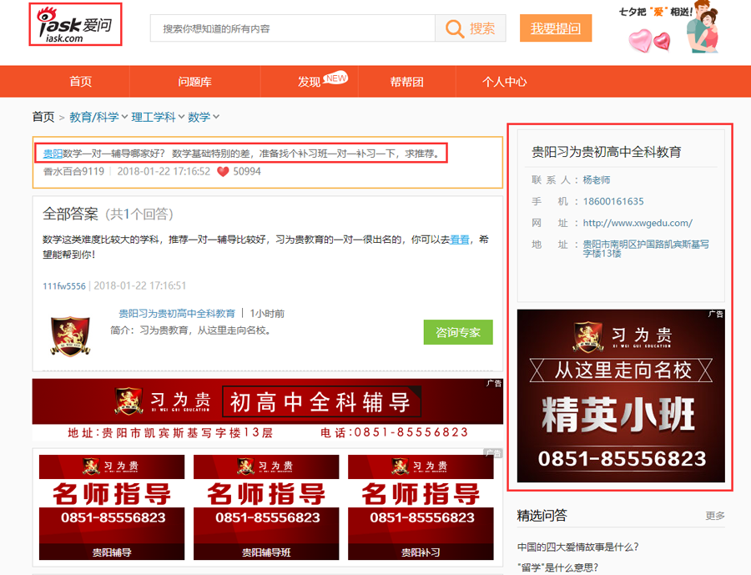This screenshot has width=751, height=575.
Task: Open the 问题库 navigation tab
Action: pyautogui.click(x=195, y=82)
